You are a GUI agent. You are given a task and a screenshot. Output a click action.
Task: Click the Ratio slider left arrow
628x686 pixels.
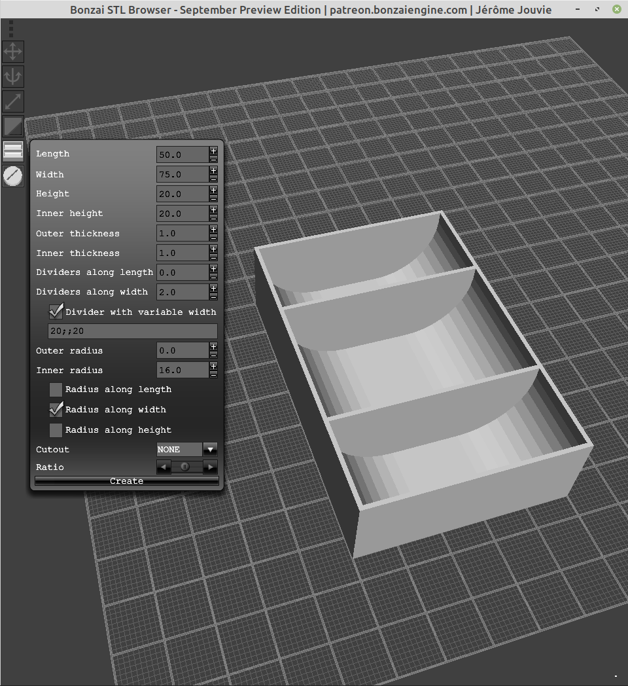coord(164,467)
